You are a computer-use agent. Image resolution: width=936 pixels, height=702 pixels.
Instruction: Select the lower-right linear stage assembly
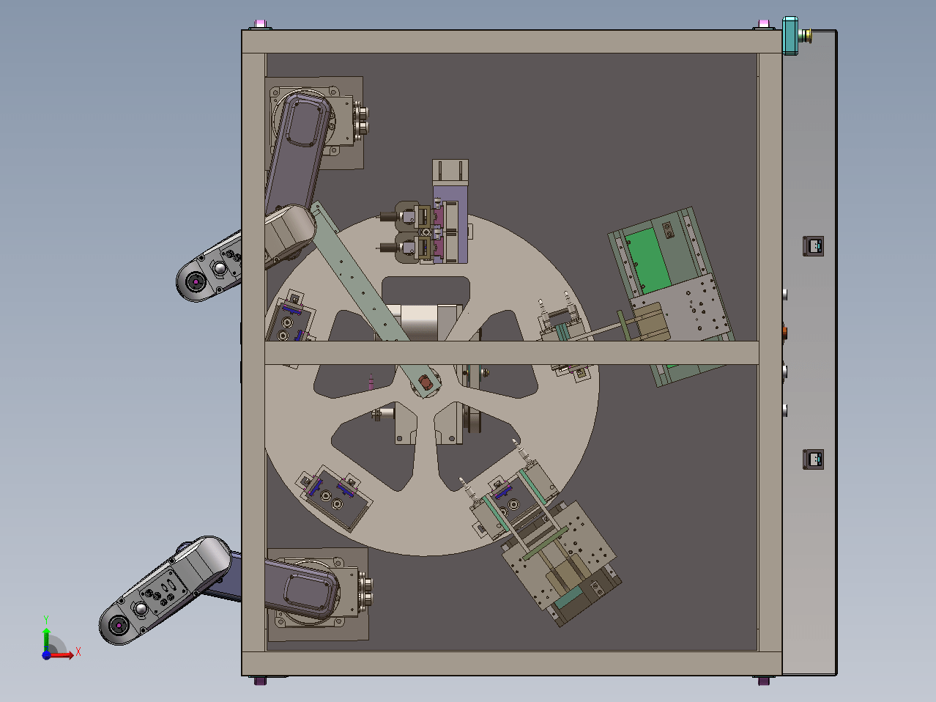coord(562,563)
